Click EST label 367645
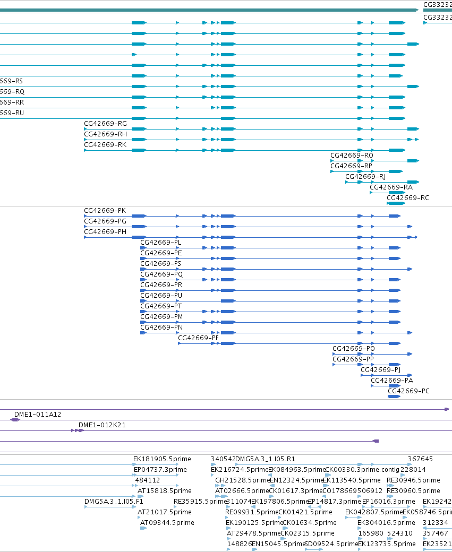The width and height of the screenshot is (452, 552). click(x=420, y=459)
